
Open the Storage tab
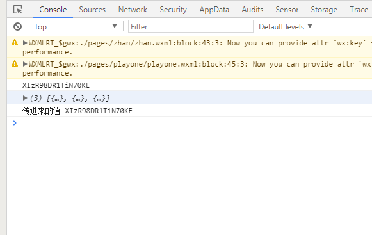tap(324, 10)
